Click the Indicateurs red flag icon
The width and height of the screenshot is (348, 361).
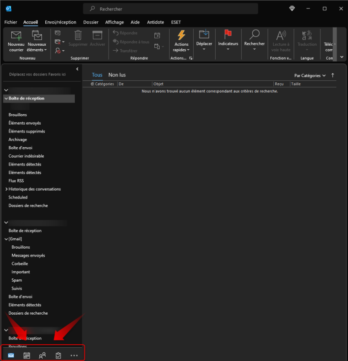point(228,34)
